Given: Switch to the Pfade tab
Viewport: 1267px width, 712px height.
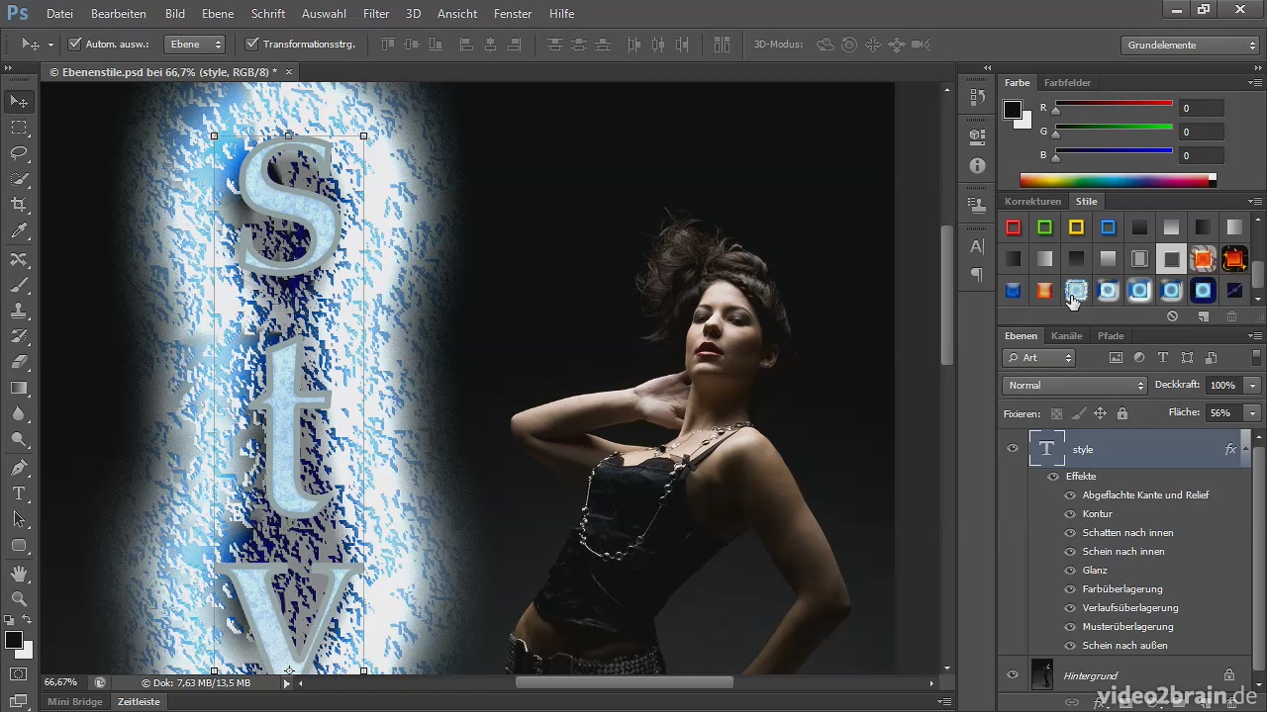Looking at the screenshot, I should (x=1111, y=336).
